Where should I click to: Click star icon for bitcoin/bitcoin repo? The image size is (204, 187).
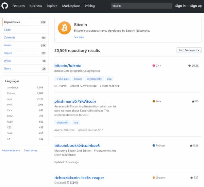[x=189, y=66]
